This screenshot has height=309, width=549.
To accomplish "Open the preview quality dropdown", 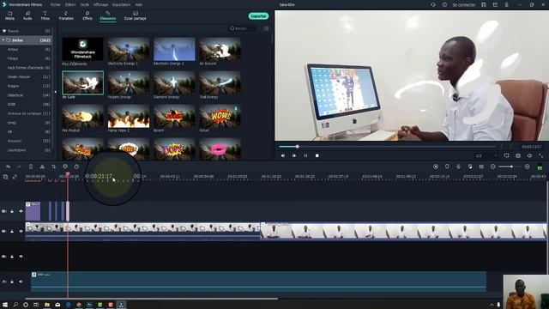I will 486,155.
